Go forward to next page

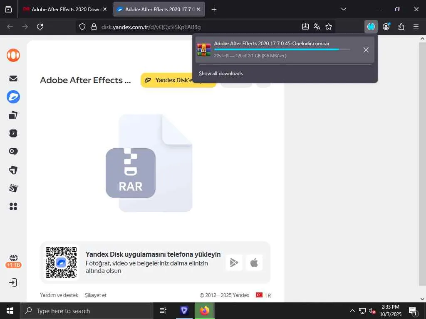pos(25,27)
